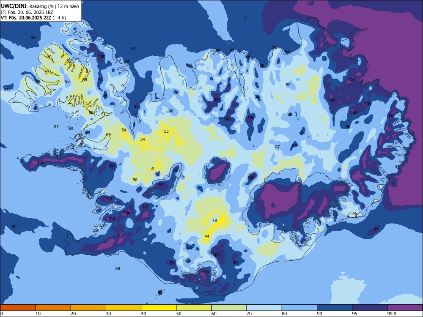Click the 0–10 dark orange legend swatch

[x=18, y=308]
